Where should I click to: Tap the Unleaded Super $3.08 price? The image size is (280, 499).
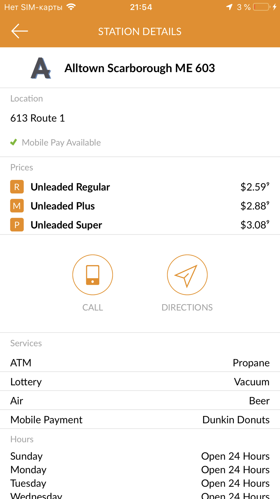click(x=255, y=225)
